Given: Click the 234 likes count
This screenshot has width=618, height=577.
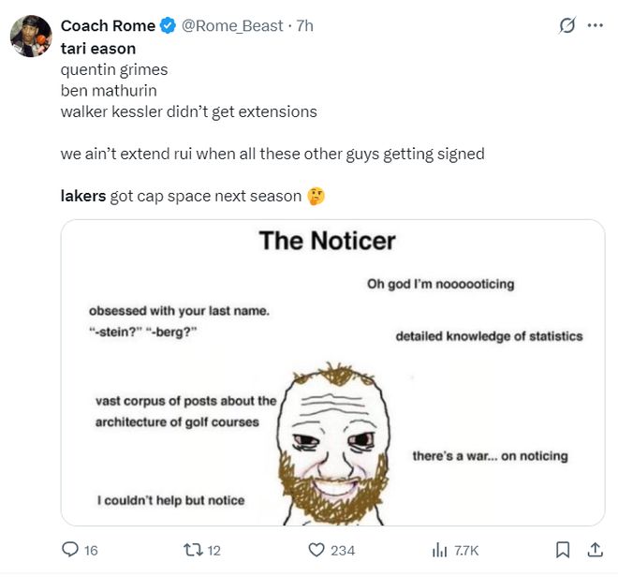Looking at the screenshot, I should tap(343, 551).
